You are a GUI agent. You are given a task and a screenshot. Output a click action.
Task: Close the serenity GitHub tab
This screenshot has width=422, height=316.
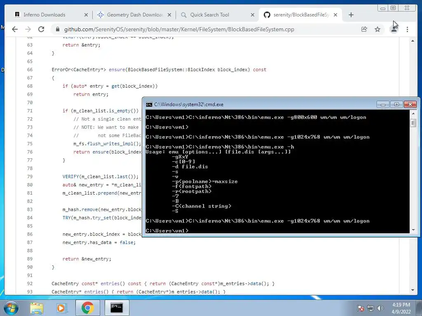coord(335,15)
